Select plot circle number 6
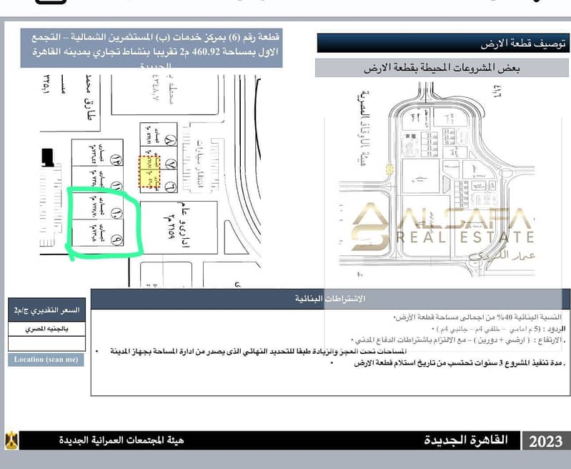The image size is (571, 469). click(170, 187)
